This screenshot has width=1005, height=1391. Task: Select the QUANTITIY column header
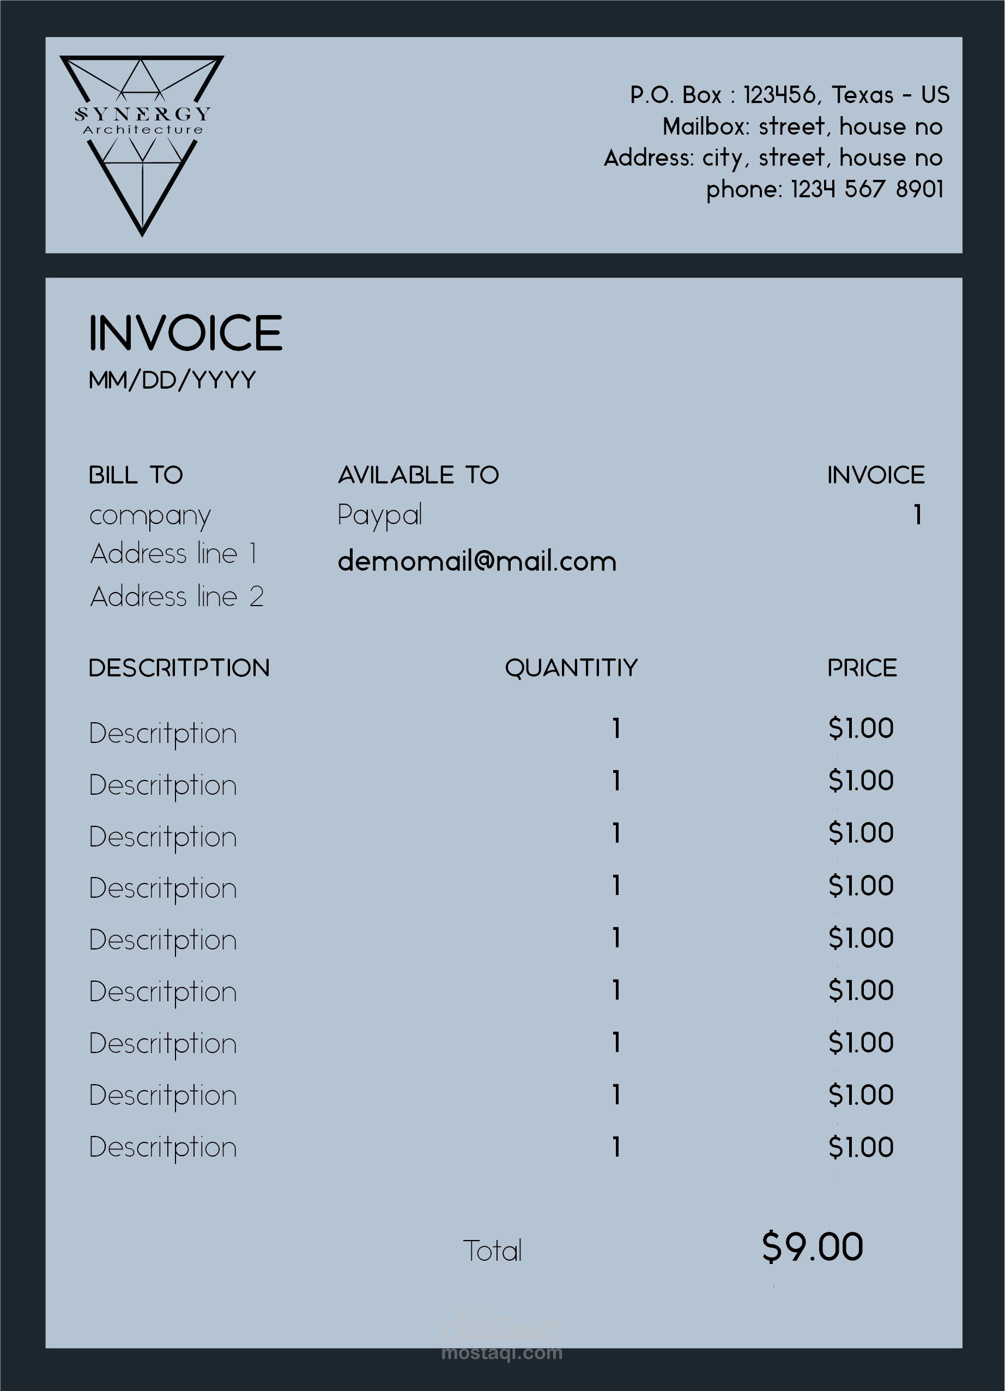click(x=572, y=668)
